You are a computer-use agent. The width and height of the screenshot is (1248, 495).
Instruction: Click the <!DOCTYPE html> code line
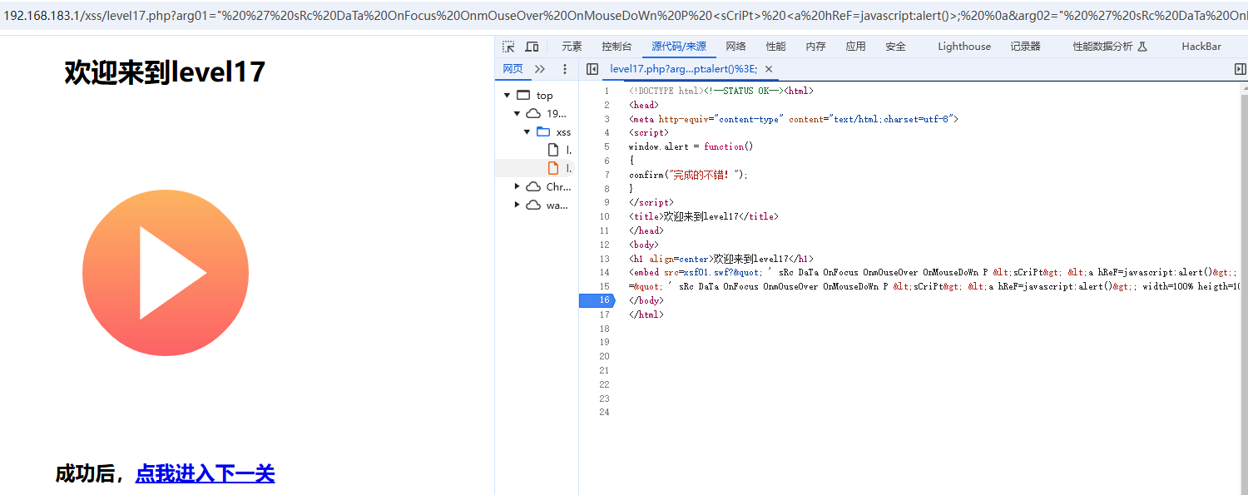(721, 91)
